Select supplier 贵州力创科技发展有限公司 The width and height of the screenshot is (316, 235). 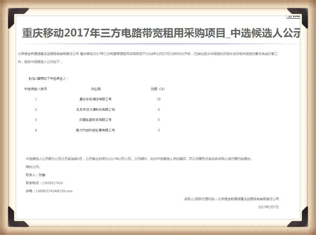pos(95,130)
